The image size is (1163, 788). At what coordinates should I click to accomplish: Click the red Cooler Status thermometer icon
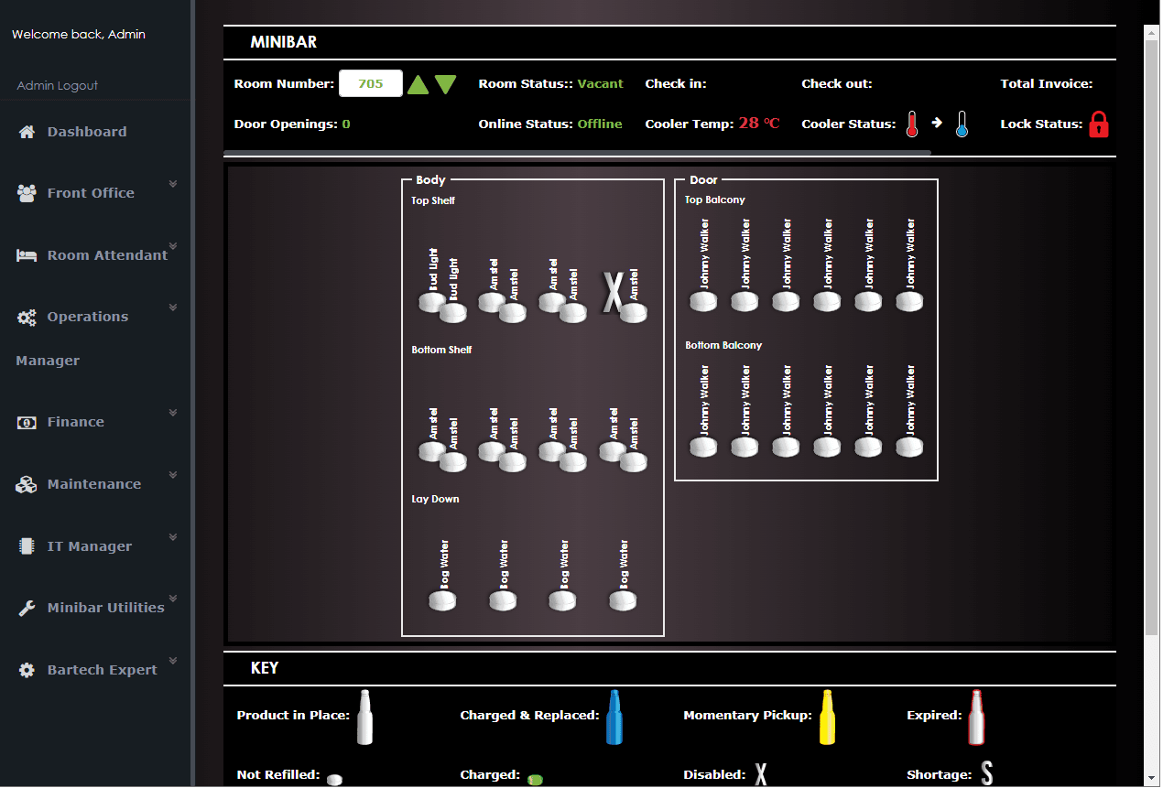(912, 124)
